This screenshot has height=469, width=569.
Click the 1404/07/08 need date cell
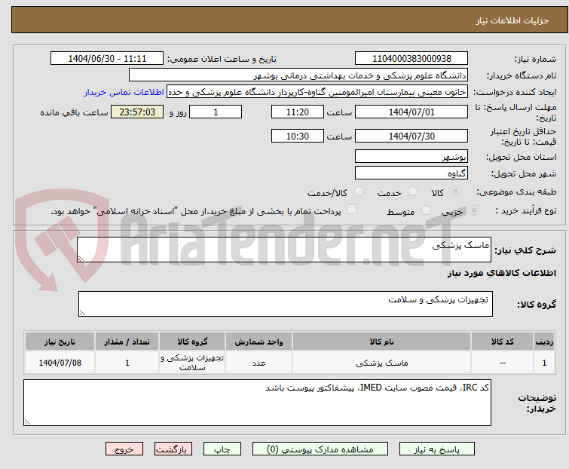(x=60, y=362)
